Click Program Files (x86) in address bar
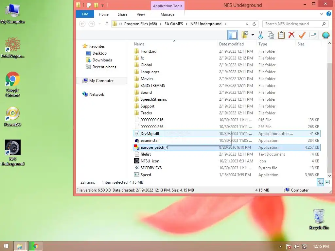Viewport: 335px width, 251px height. coord(141,24)
